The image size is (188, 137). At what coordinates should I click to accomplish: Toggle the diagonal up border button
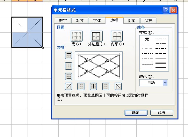[x=69, y=87]
